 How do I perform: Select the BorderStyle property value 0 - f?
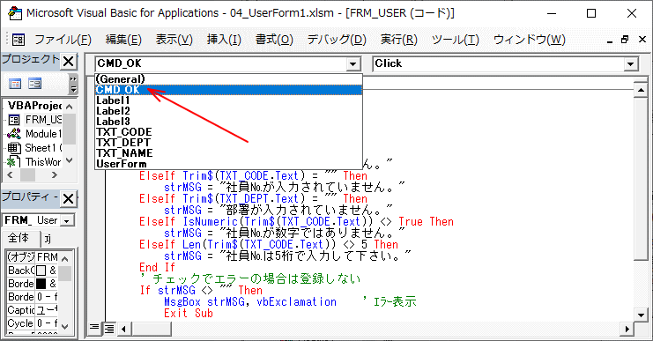tap(47, 297)
